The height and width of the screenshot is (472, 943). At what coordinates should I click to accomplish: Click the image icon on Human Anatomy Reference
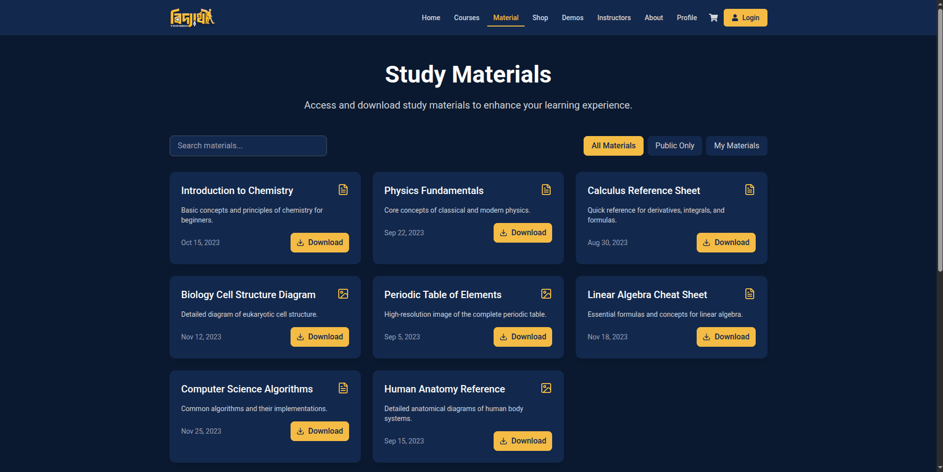546,388
